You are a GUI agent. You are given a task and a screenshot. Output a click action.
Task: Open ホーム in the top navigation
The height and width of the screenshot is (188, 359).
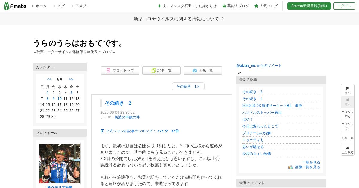click(x=41, y=6)
